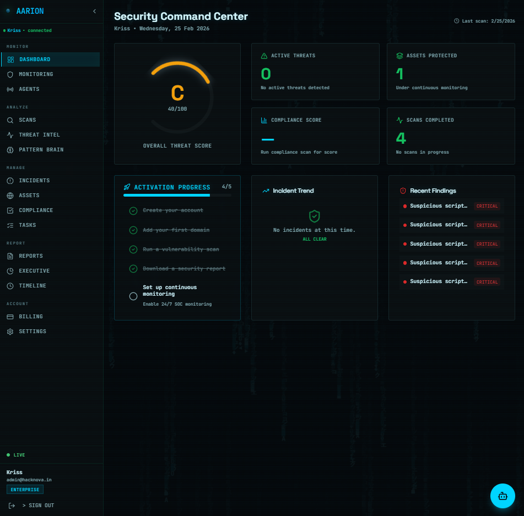The width and height of the screenshot is (524, 516).
Task: Toggle the Add your first domain checkmark
Action: pyautogui.click(x=133, y=230)
